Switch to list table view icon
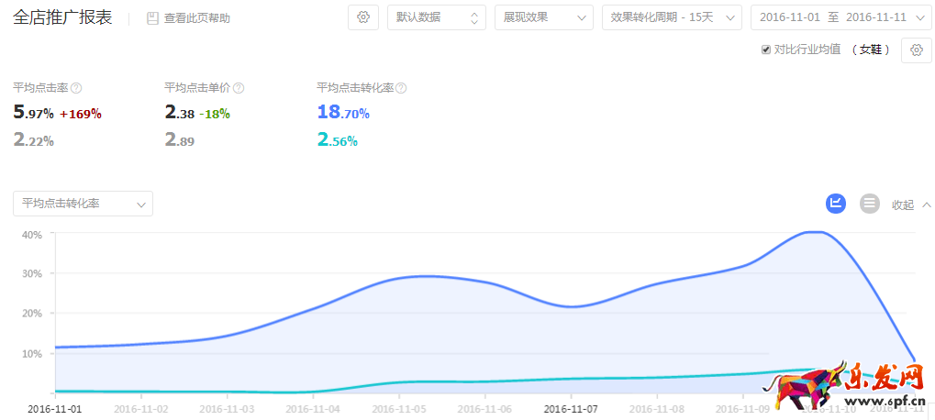The width and height of the screenshot is (935, 420). coord(869,204)
